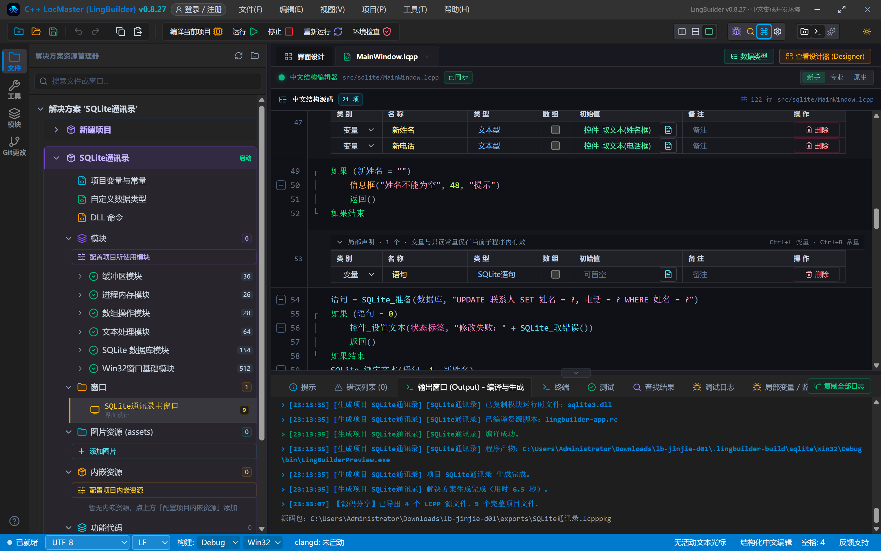881x551 pixels.
Task: Switch to the 终端 tab
Action: pos(556,387)
